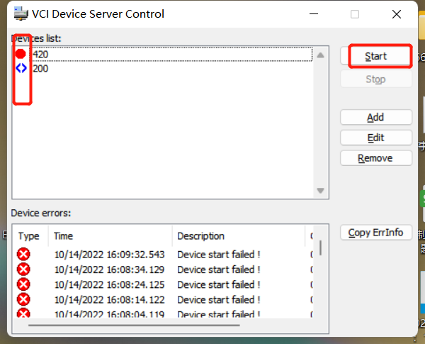
Task: Edit the selected device
Action: click(376, 138)
